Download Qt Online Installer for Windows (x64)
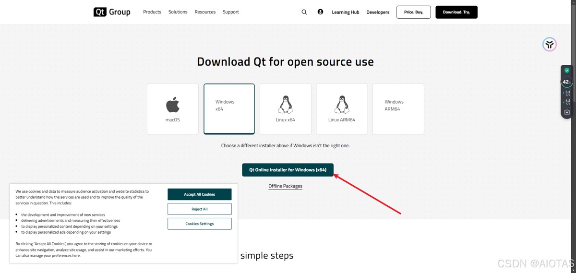The height and width of the screenshot is (273, 576). pyautogui.click(x=288, y=170)
